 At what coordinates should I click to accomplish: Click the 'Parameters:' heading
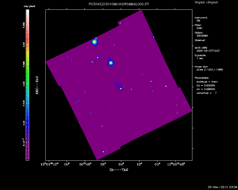click(x=202, y=78)
